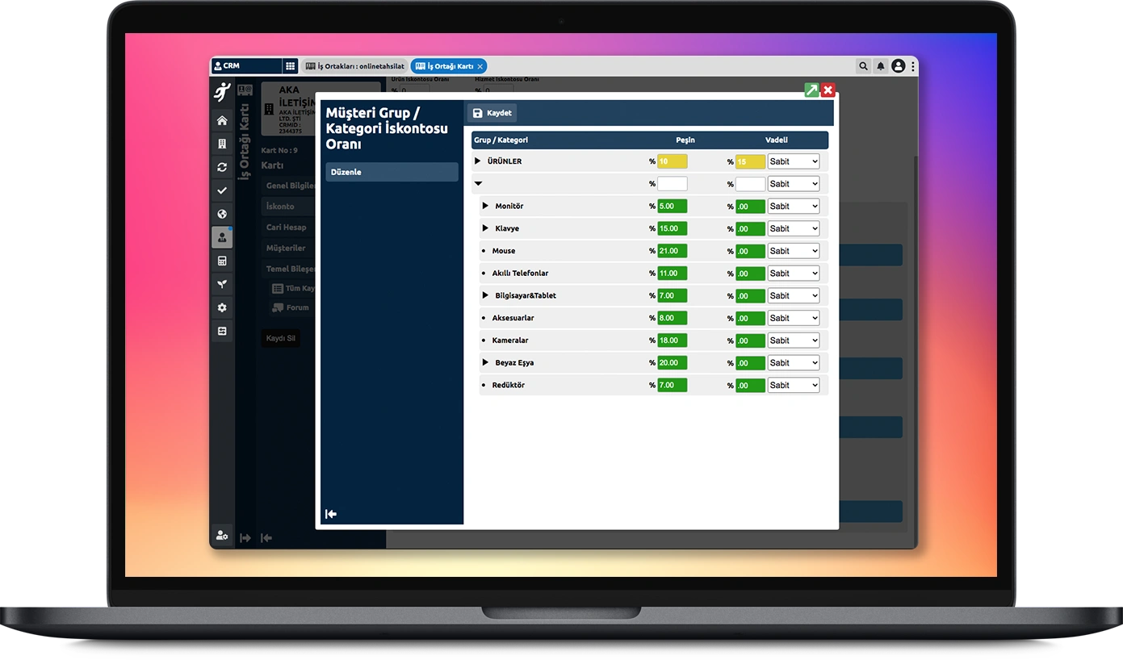Open the user profile avatar icon
Image resolution: width=1123 pixels, height=660 pixels.
[898, 66]
